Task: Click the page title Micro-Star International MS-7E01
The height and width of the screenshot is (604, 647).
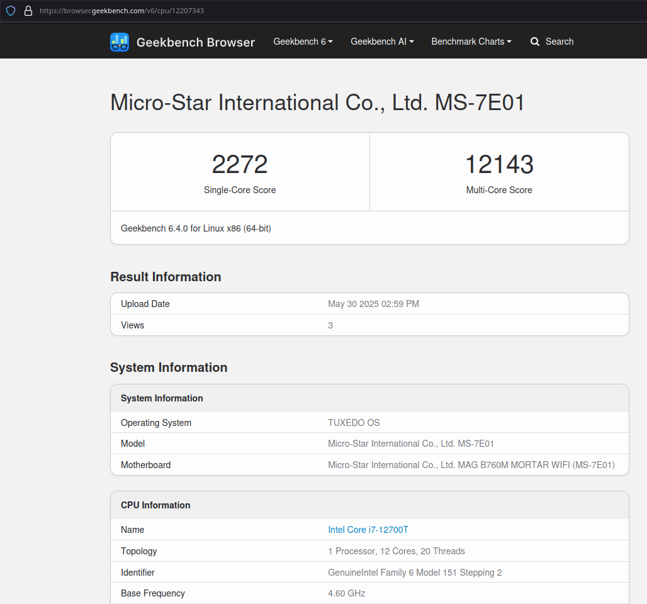Action: tap(317, 103)
